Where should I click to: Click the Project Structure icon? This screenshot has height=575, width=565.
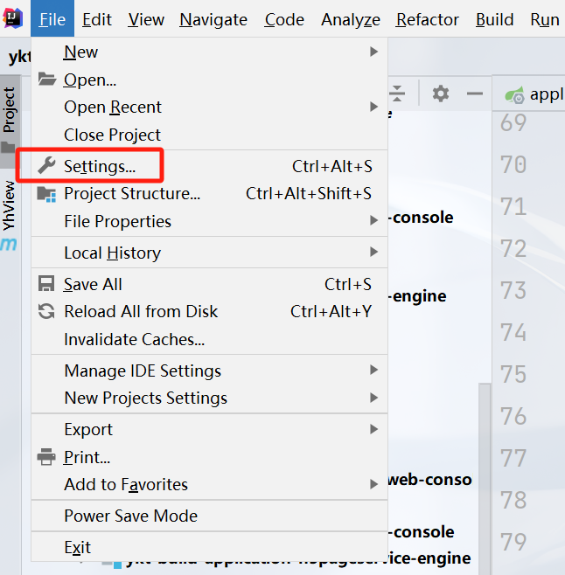pyautogui.click(x=47, y=194)
